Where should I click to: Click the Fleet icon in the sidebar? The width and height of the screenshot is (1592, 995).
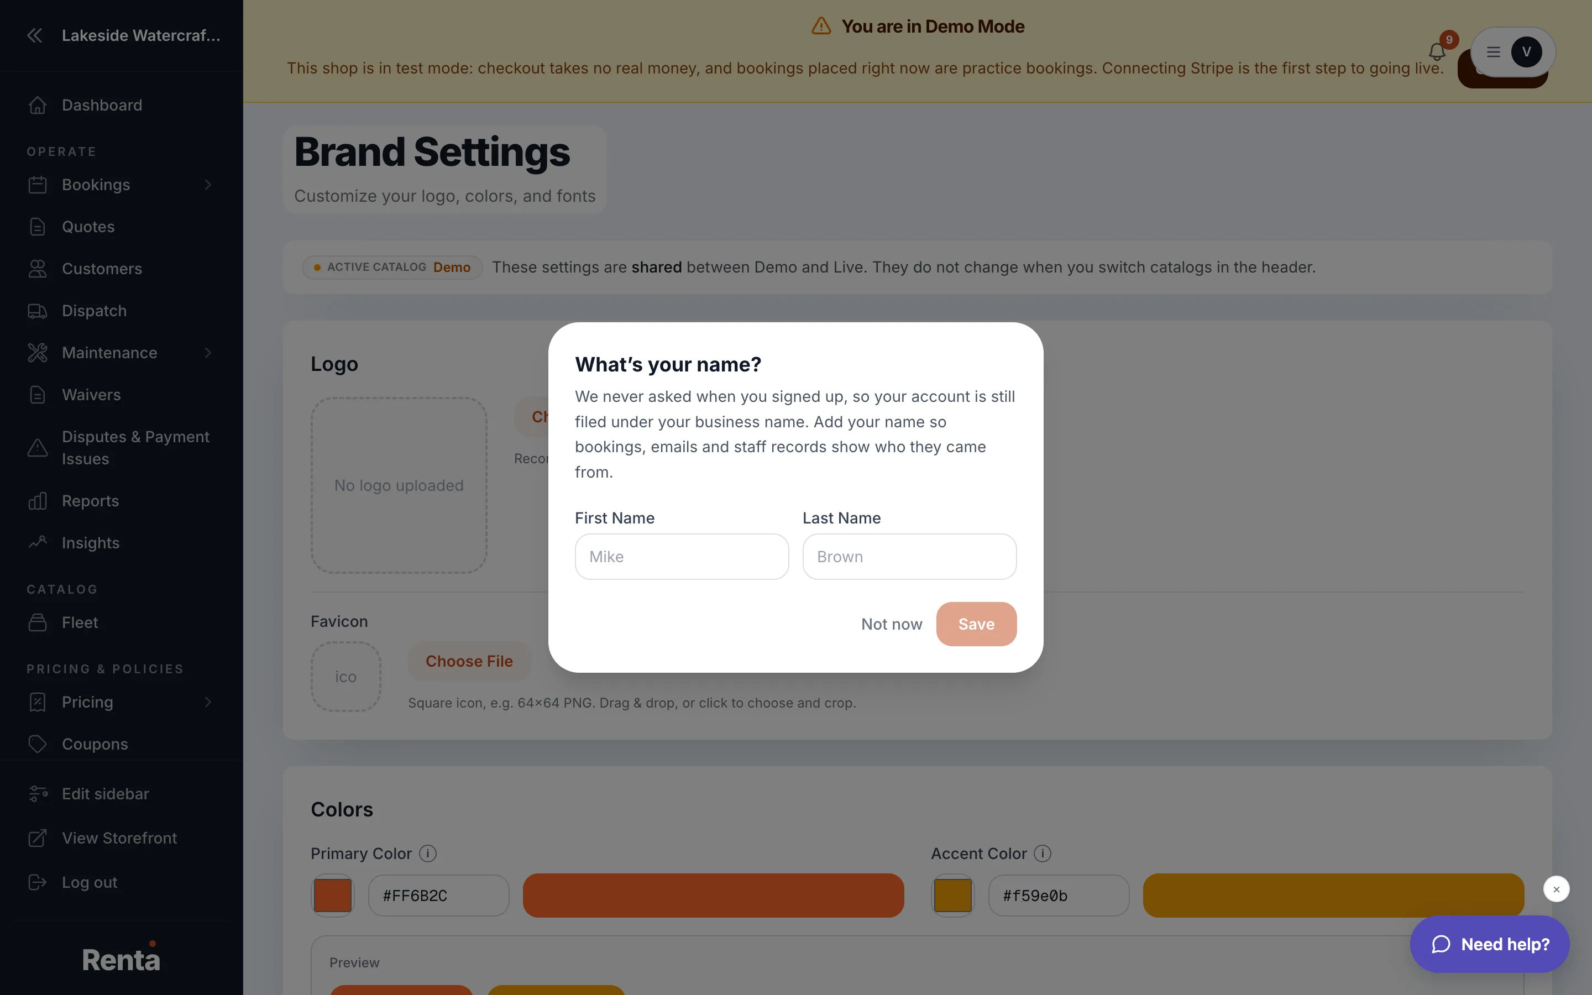38,622
